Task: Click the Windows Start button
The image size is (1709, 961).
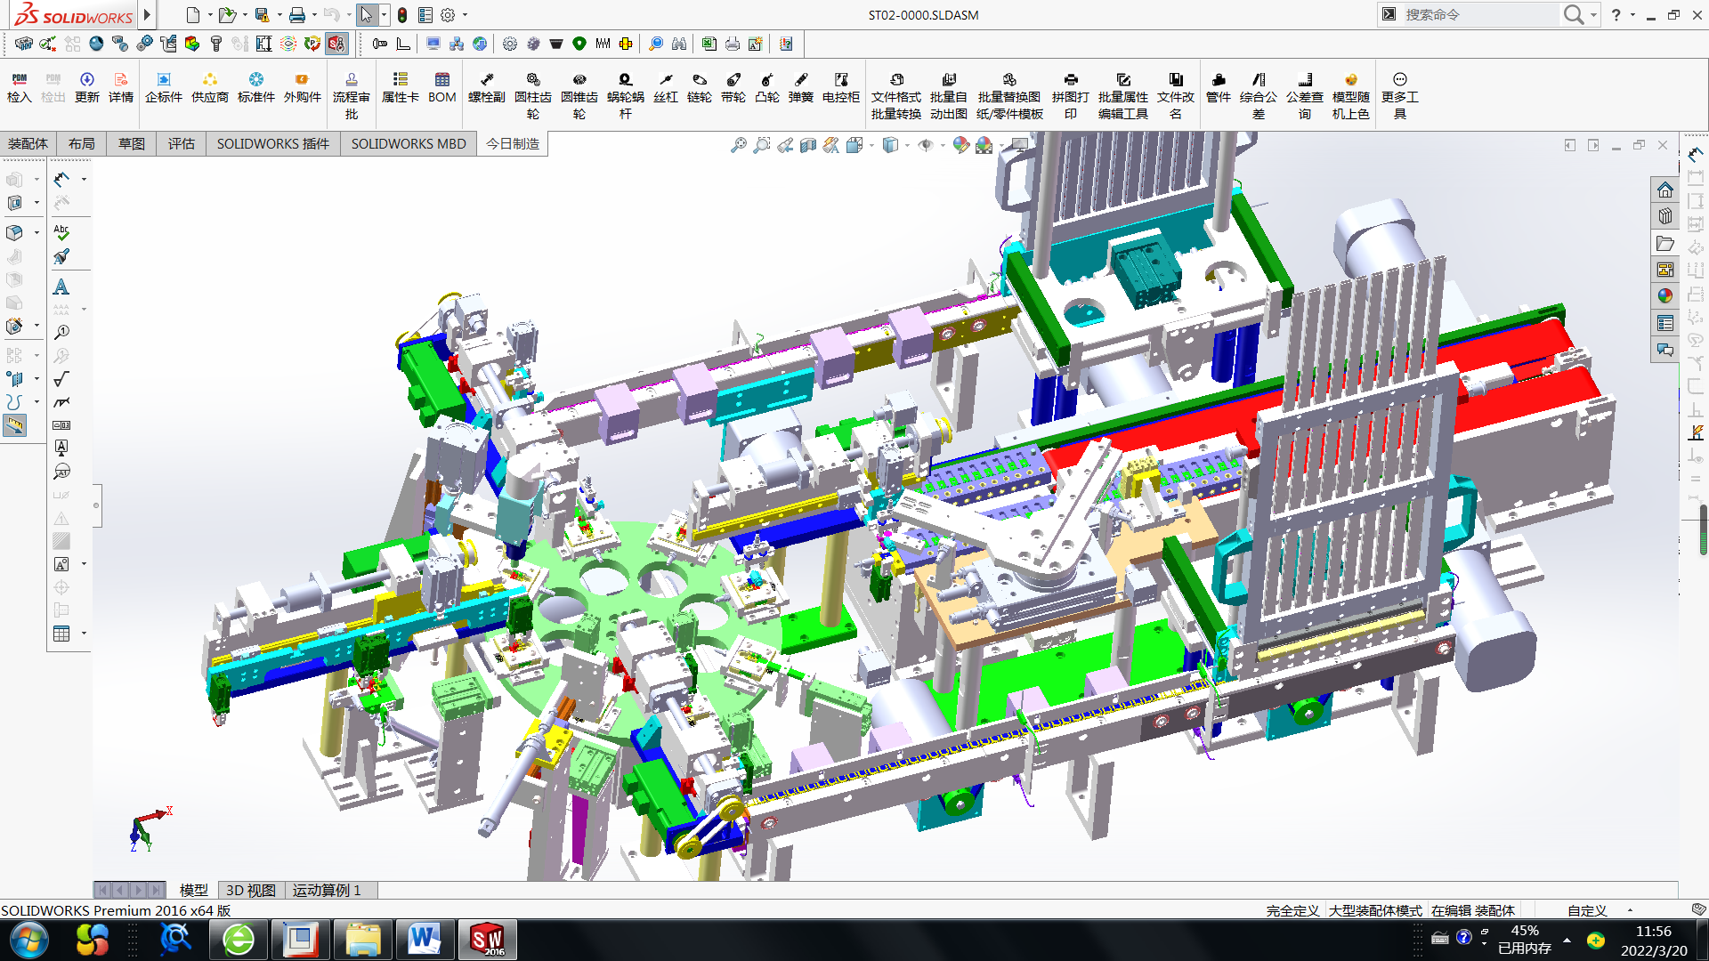Action: pyautogui.click(x=28, y=940)
